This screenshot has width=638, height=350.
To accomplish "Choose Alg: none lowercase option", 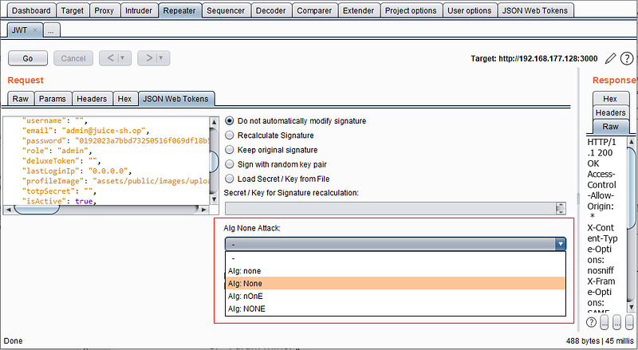I will (396, 271).
